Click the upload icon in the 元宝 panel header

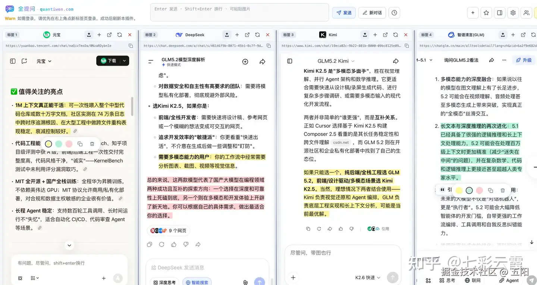tap(89, 35)
